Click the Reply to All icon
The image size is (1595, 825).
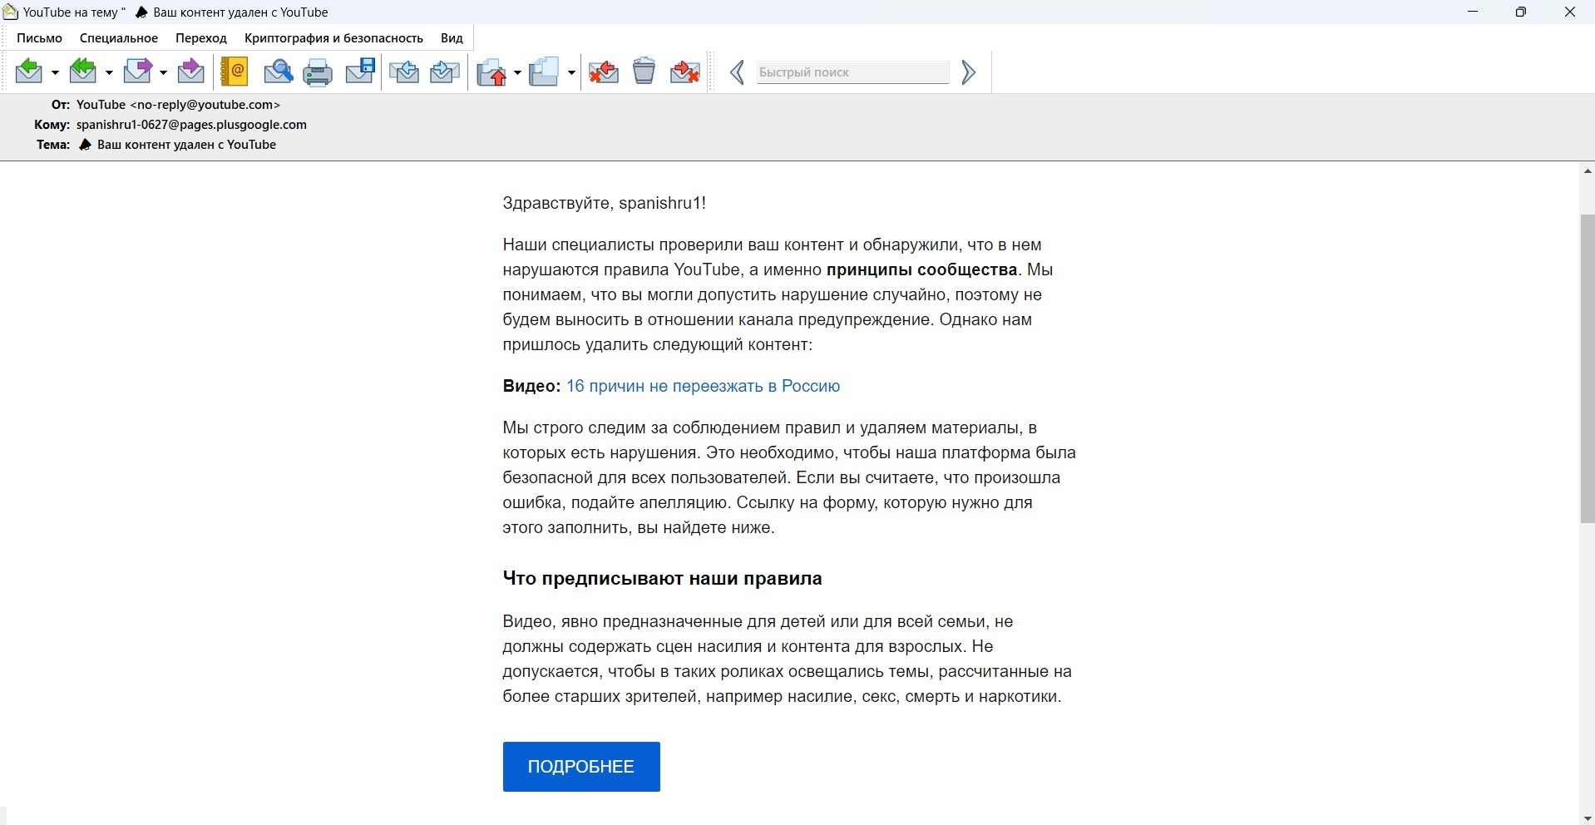[84, 72]
